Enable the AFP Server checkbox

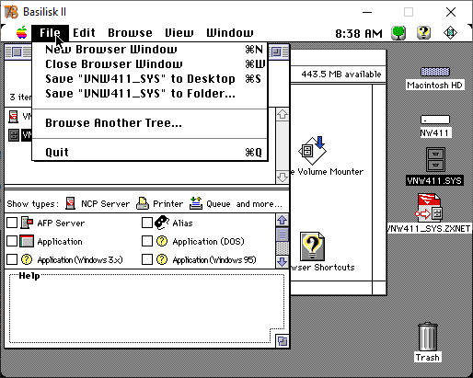tap(12, 223)
